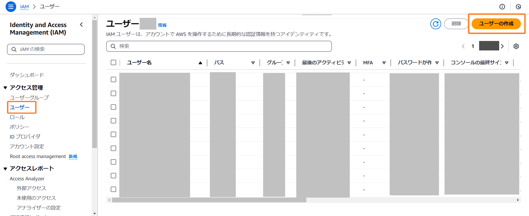This screenshot has width=529, height=216.
Task: Open ポリシー in the sidebar
Action: click(x=19, y=127)
